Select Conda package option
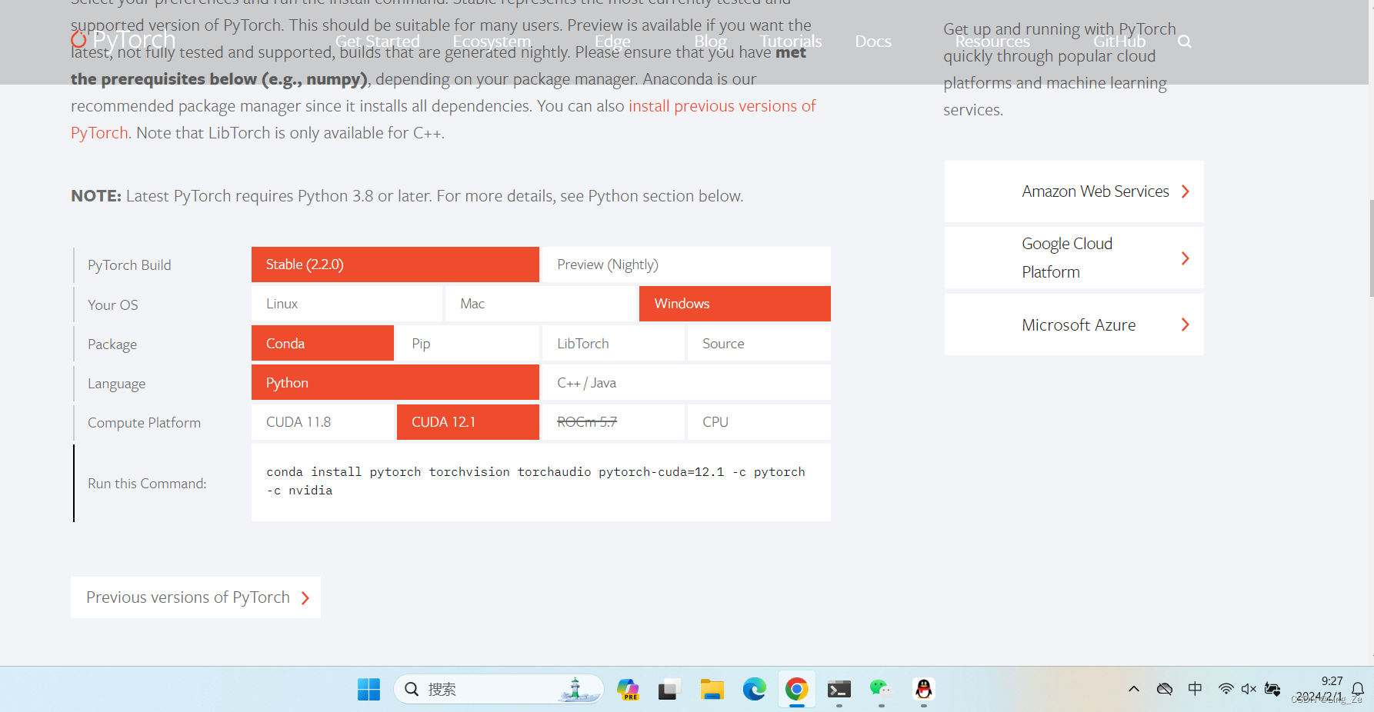The image size is (1374, 712). [322, 343]
